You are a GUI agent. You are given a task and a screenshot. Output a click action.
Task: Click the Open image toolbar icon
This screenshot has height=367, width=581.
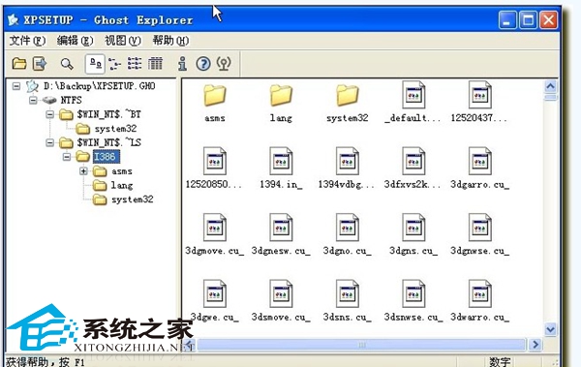19,64
